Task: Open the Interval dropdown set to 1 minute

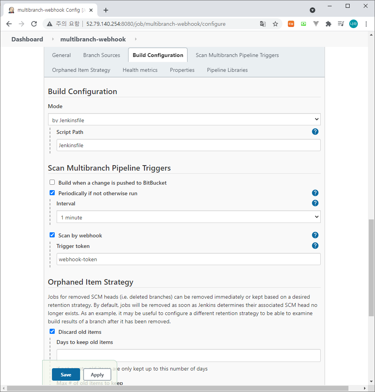Action: [188, 217]
